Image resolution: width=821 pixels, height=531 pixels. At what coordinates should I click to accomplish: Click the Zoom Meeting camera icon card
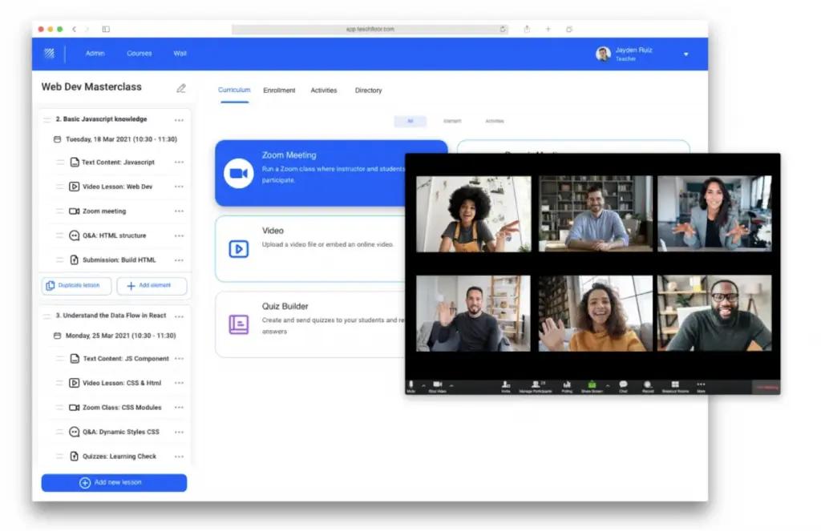click(x=239, y=173)
